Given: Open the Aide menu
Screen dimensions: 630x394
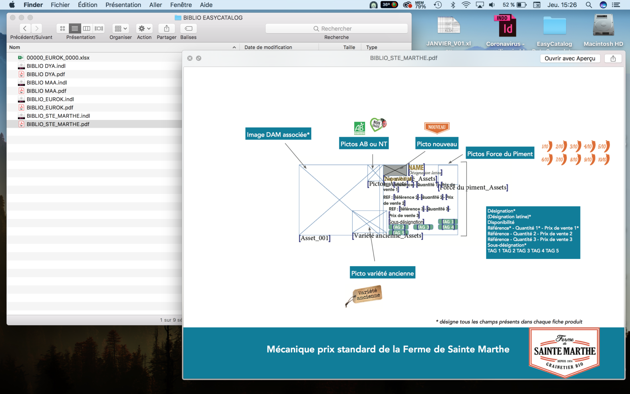Looking at the screenshot, I should [x=206, y=5].
